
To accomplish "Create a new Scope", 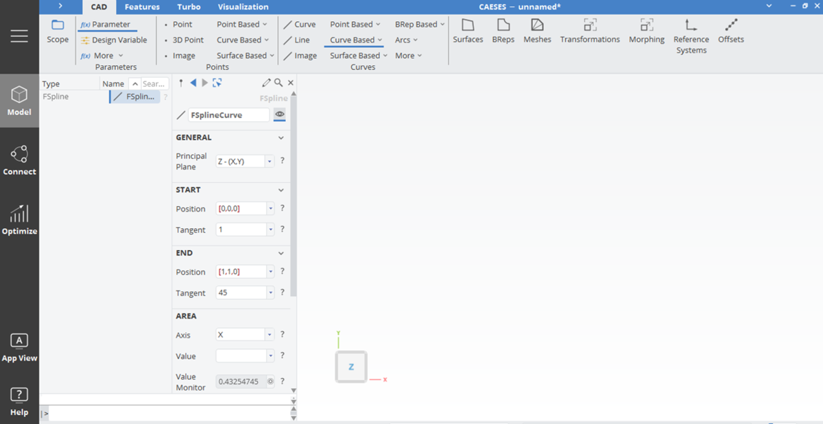I will click(x=58, y=32).
